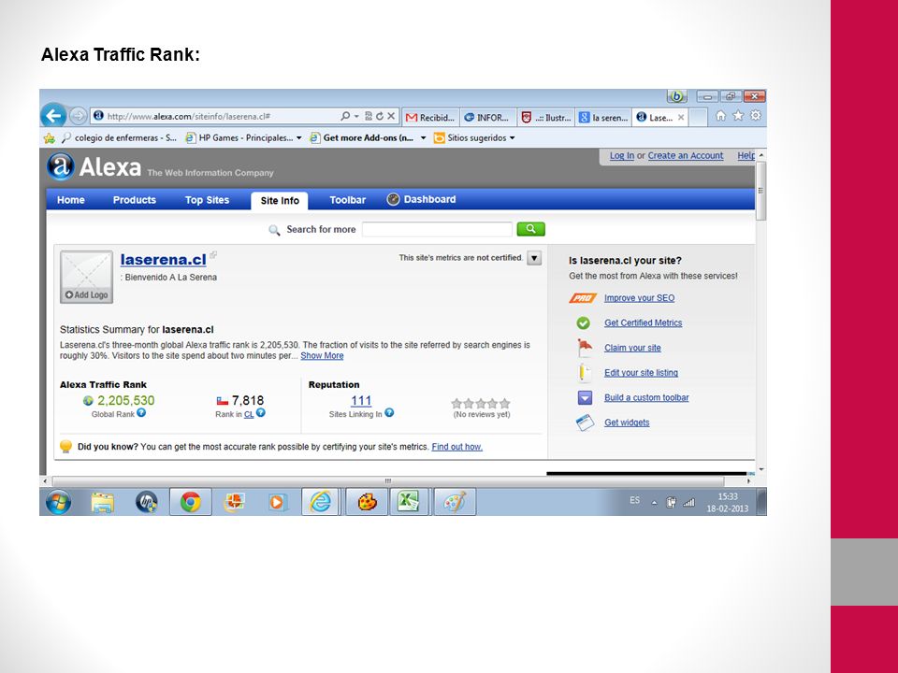Open the Improve your SEO link
898x673 pixels.
pyautogui.click(x=639, y=298)
